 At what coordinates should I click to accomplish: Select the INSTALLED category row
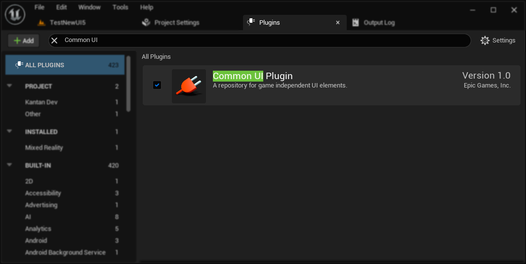tap(65, 132)
